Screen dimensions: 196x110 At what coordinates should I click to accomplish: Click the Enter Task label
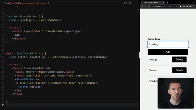pos(154,39)
